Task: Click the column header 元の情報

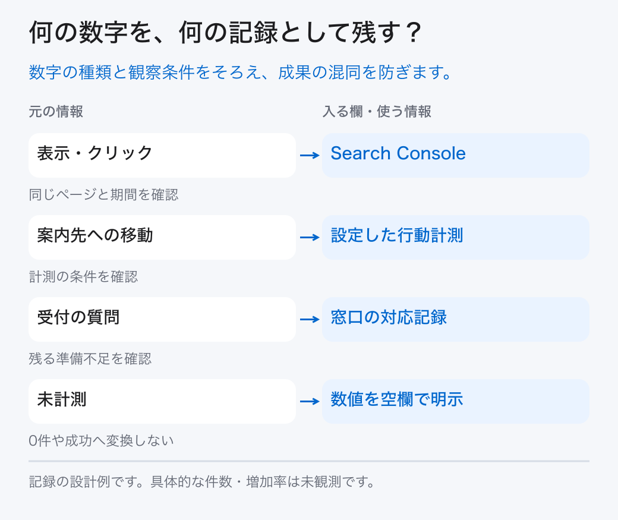Action: point(56,112)
